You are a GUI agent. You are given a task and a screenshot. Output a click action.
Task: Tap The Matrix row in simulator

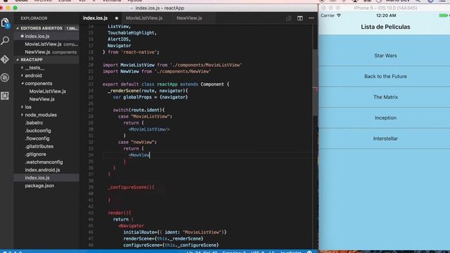coord(385,97)
